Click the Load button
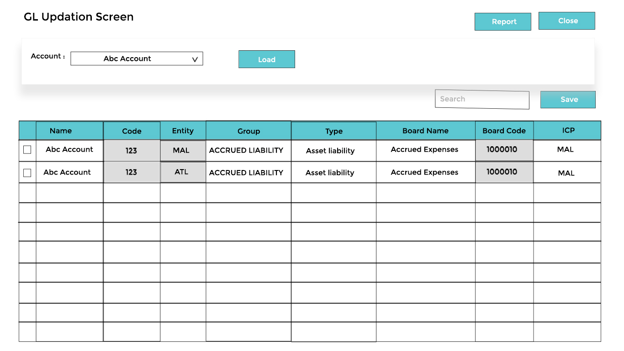The image size is (624, 351). (266, 59)
